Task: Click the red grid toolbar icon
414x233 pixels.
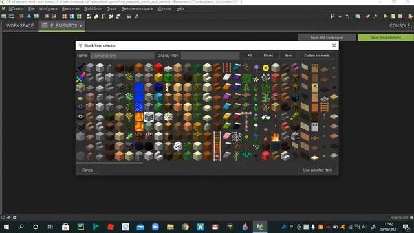Action: [x=64, y=16]
